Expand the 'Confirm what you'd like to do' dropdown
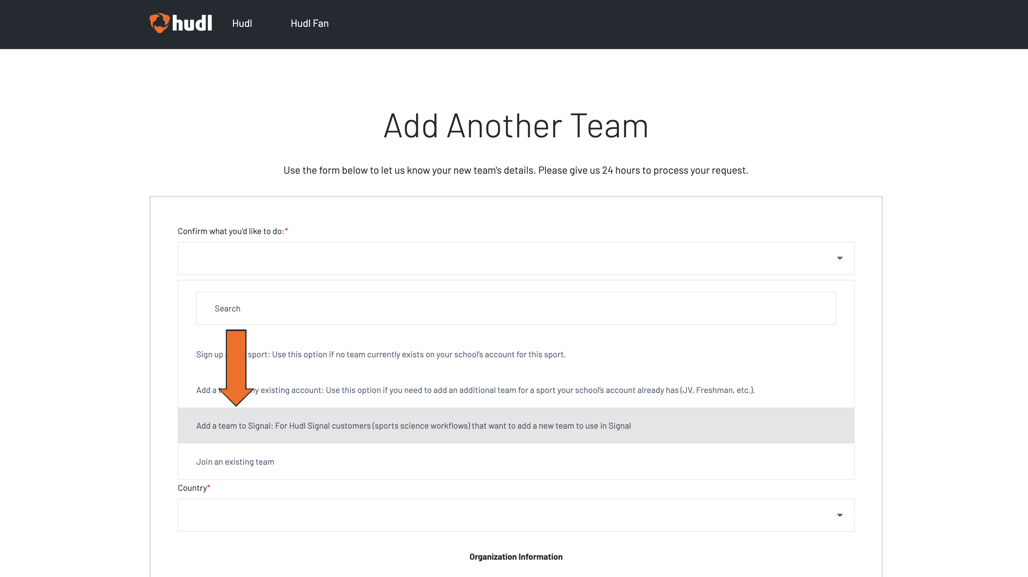 click(x=516, y=258)
